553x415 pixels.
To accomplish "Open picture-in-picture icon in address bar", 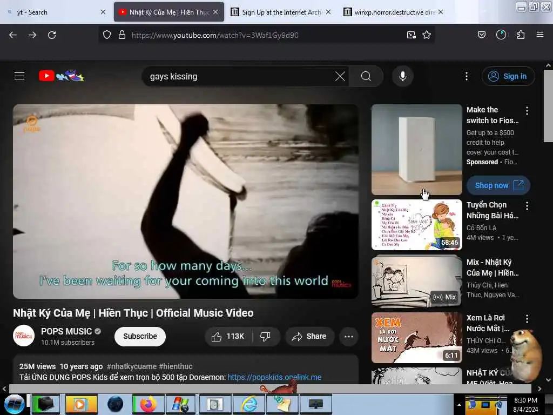I will click(x=411, y=35).
